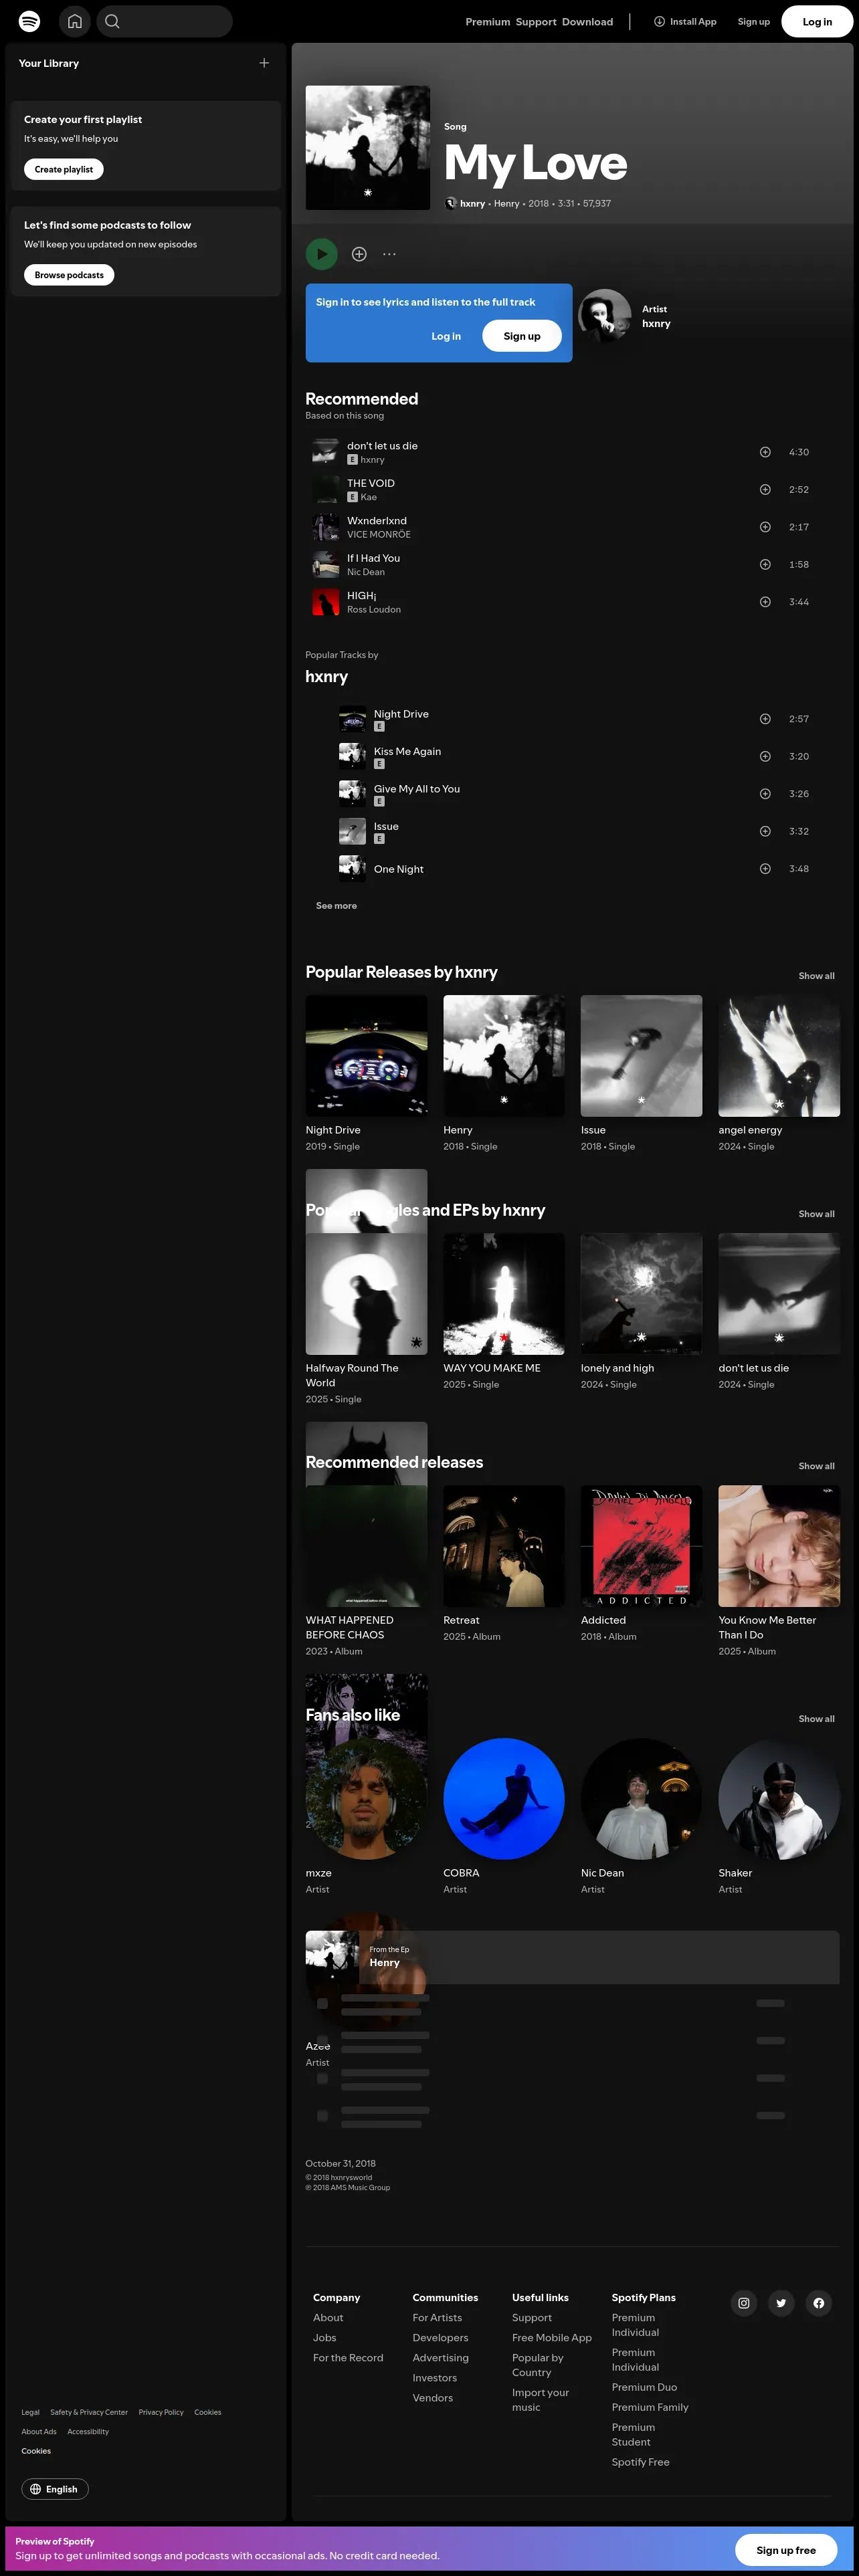Open more options for My Love
The image size is (859, 2576).
point(389,254)
